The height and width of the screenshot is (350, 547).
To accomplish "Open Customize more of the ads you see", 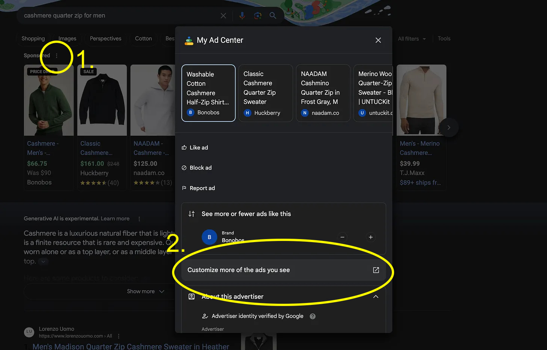I will [x=284, y=270].
